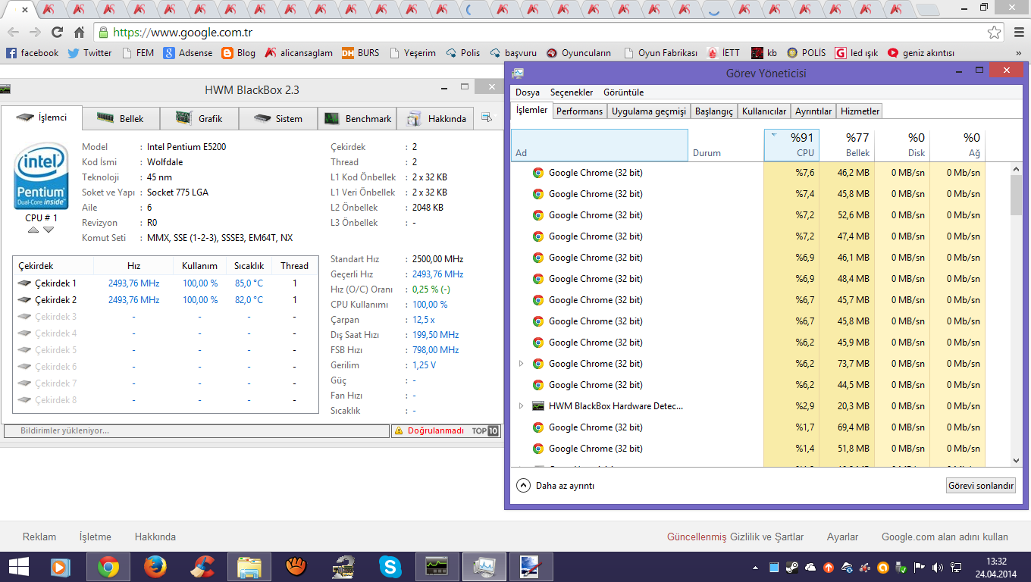Viewport: 1031px width, 582px height.
Task: Switch to the Başlangıç tab
Action: click(x=714, y=111)
